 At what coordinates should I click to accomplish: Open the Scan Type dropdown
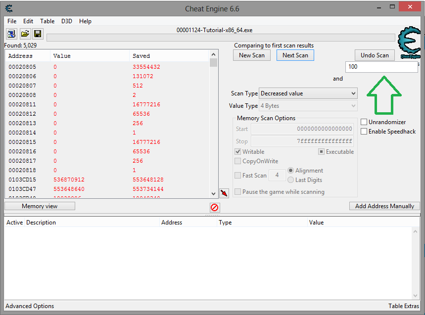(308, 93)
